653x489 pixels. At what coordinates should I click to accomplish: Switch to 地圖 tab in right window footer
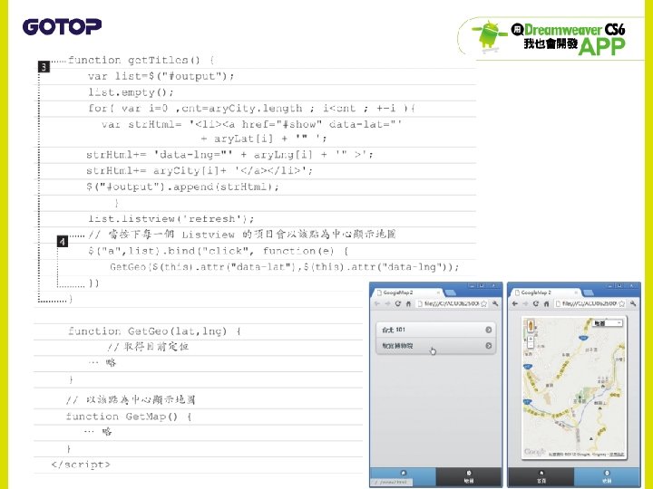(x=607, y=477)
